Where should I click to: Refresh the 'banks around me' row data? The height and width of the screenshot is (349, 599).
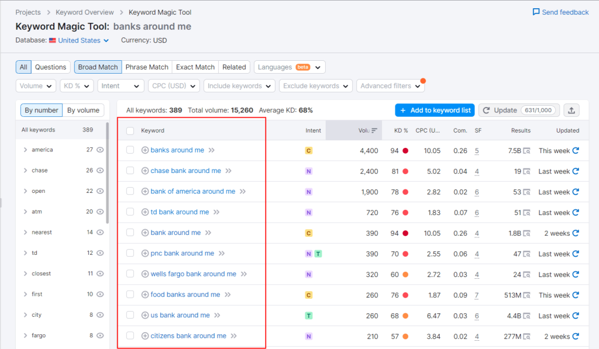coord(576,150)
